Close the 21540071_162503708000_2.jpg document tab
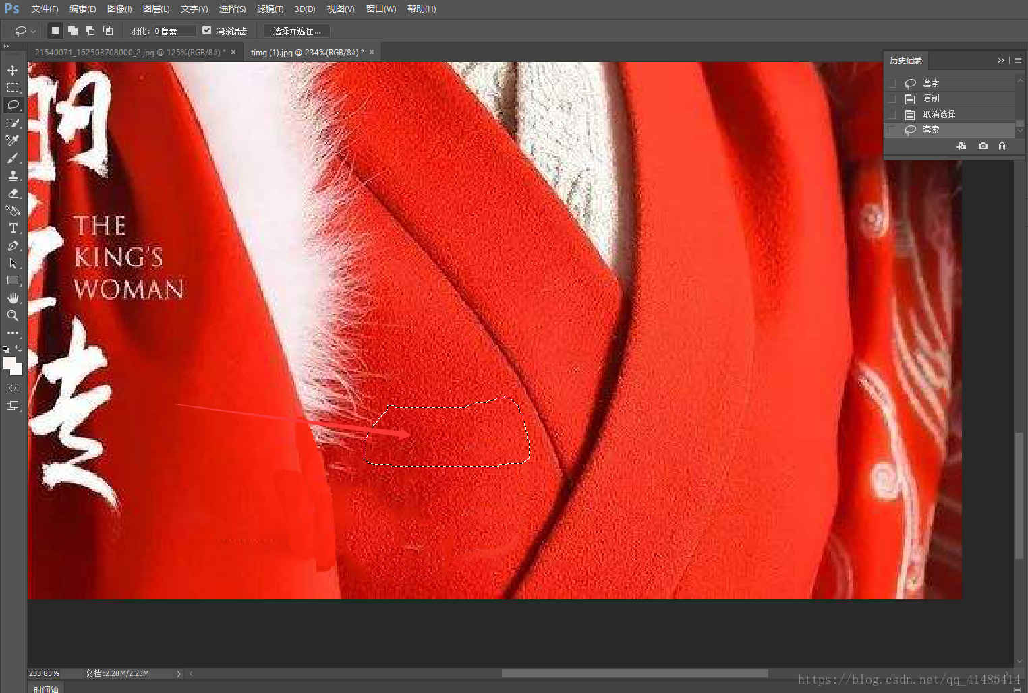The width and height of the screenshot is (1028, 693). pyautogui.click(x=233, y=52)
